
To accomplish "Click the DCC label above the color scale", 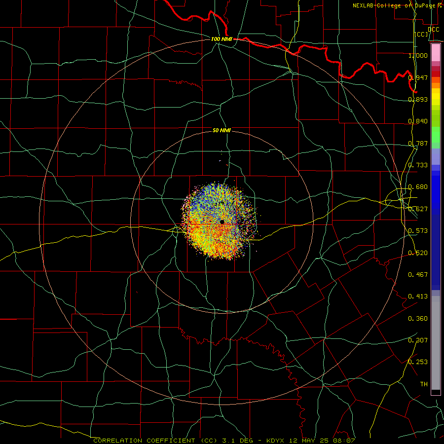I will tap(433, 30).
